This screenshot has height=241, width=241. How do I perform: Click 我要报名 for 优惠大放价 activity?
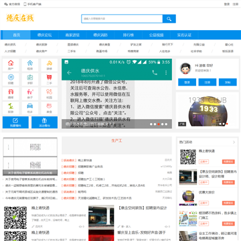click(228, 203)
